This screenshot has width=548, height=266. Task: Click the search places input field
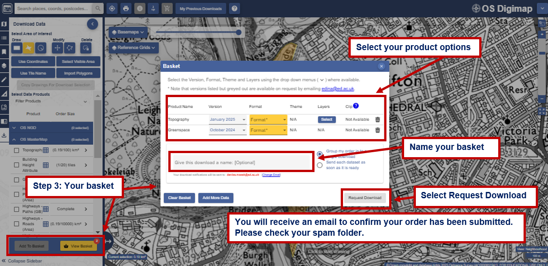(54, 9)
